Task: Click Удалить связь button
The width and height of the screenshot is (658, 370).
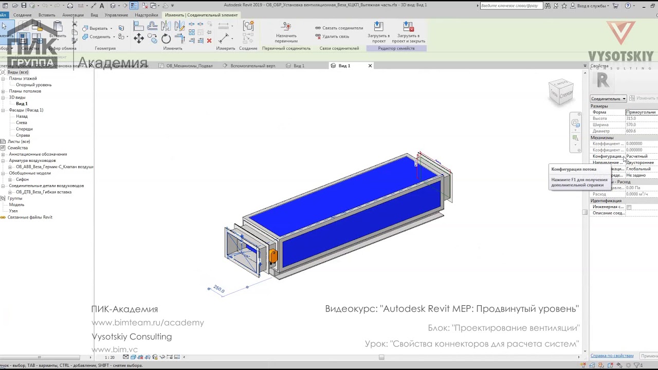Action: tap(332, 36)
